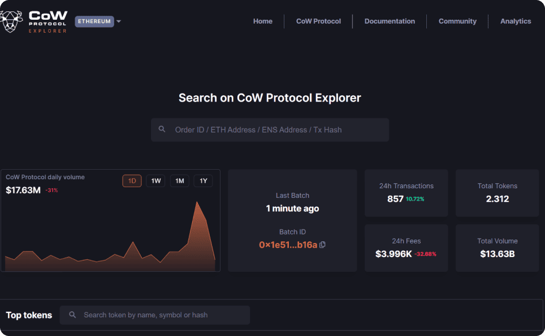
Task: Switch chart to 1M range
Action: (180, 181)
